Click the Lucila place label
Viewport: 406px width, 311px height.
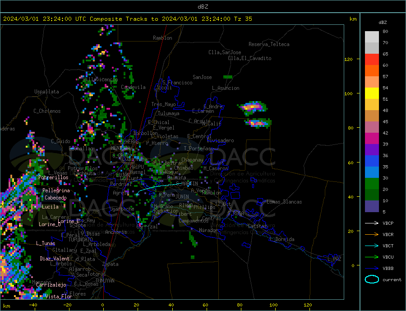click(x=50, y=207)
